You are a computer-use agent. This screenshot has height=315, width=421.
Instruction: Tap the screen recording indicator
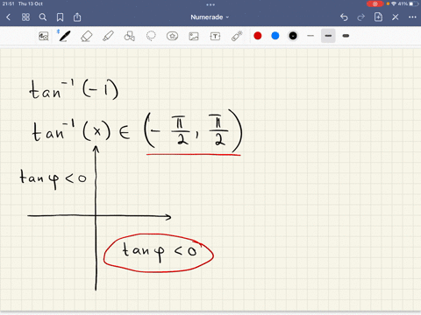click(375, 3)
